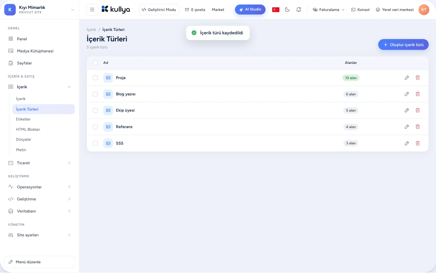Edit the Referans content type
The height and width of the screenshot is (273, 436).
click(407, 127)
